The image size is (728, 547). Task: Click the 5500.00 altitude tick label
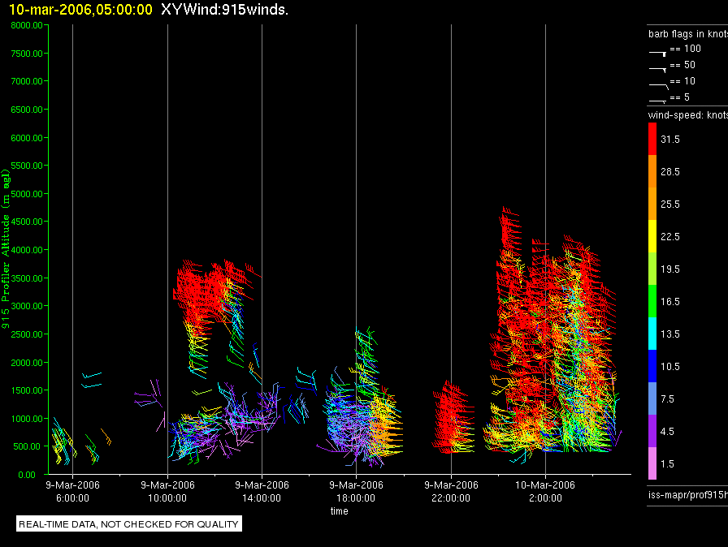click(x=27, y=166)
